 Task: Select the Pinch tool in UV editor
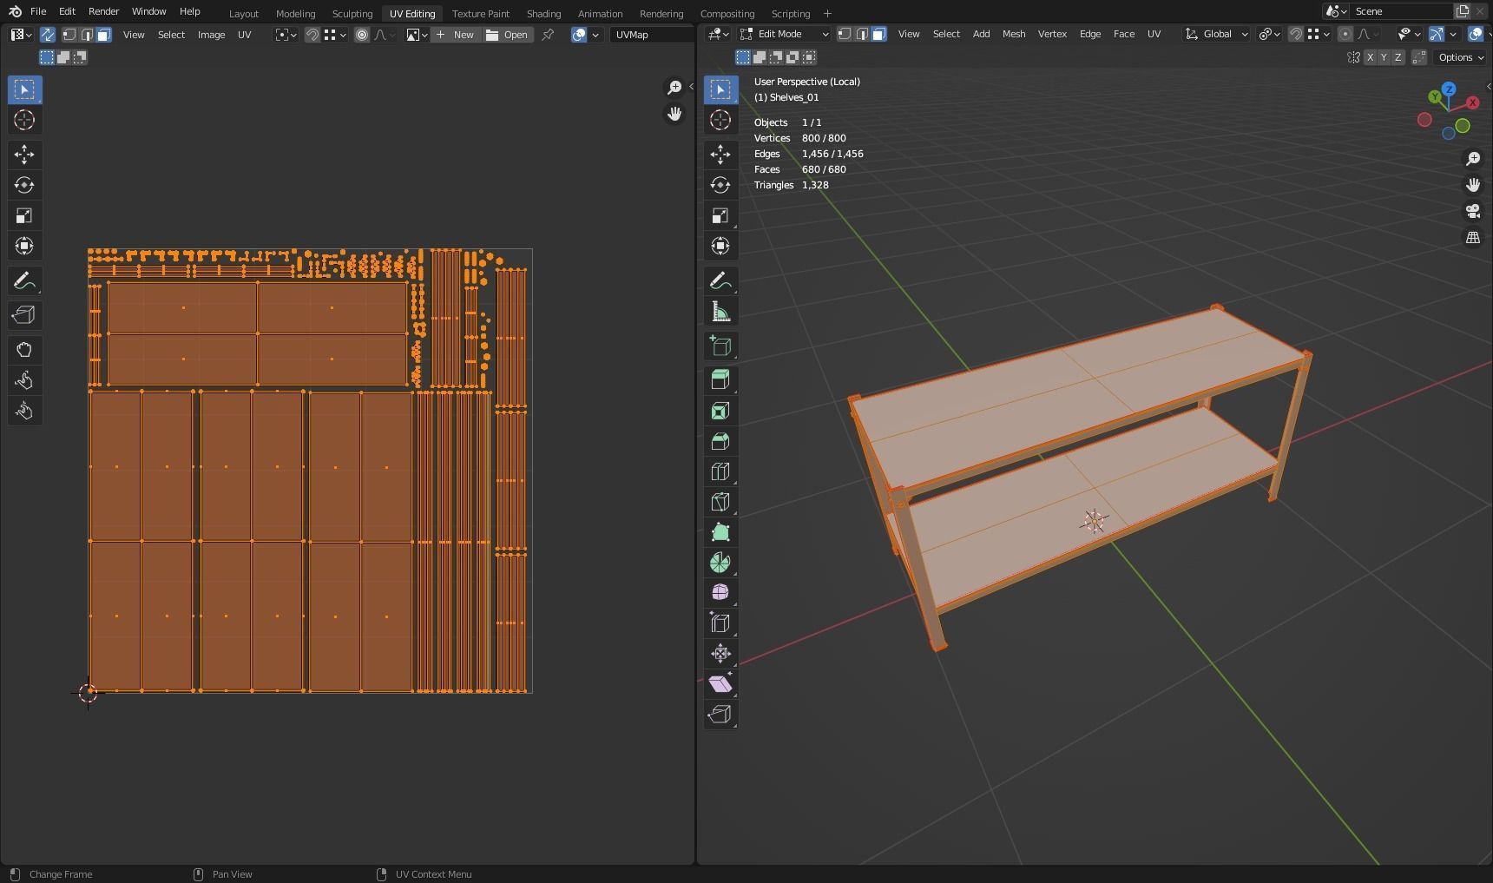(24, 411)
